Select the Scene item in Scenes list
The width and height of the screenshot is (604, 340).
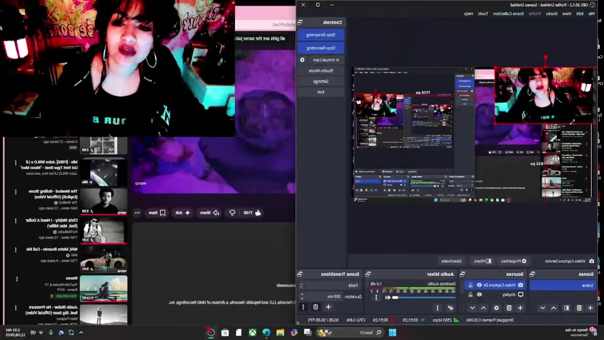pyautogui.click(x=563, y=285)
